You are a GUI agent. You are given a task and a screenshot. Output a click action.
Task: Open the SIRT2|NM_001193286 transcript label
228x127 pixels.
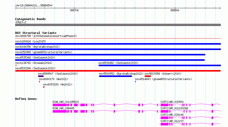click(174, 108)
